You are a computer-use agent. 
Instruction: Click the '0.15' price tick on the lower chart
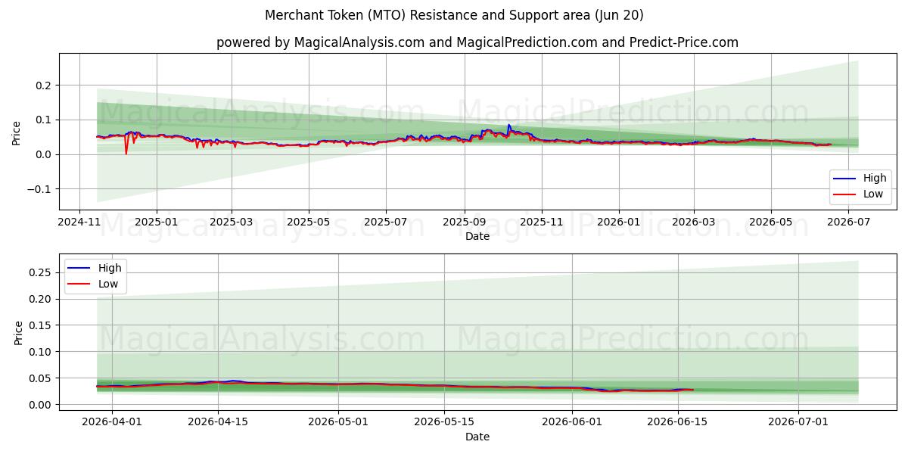tap(42, 325)
